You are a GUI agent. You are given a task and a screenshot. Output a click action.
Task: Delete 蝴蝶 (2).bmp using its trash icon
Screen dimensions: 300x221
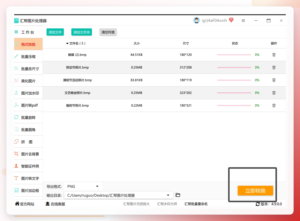(x=274, y=55)
